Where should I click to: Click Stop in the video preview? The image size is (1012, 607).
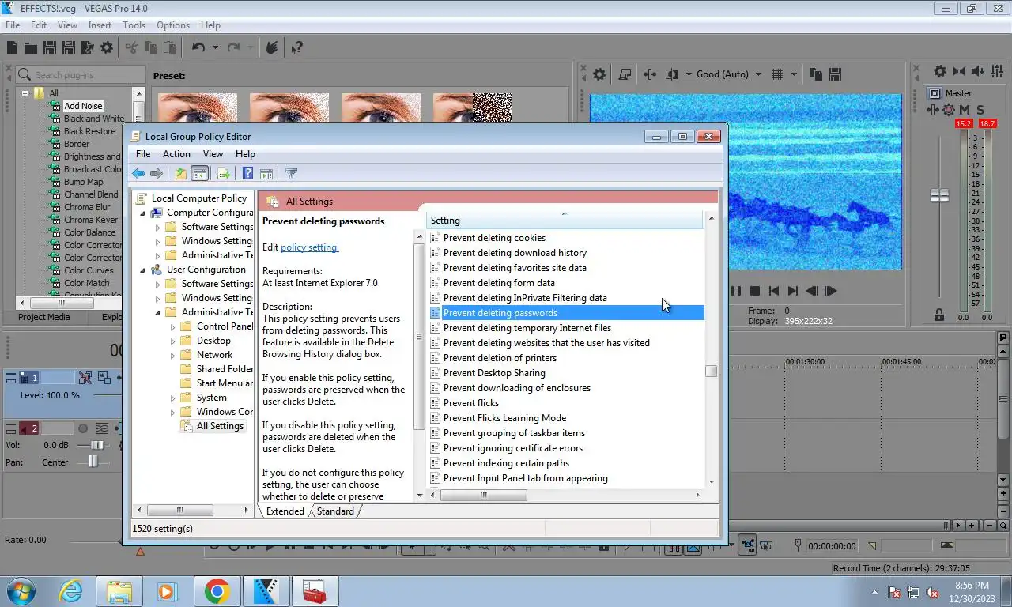tap(754, 291)
